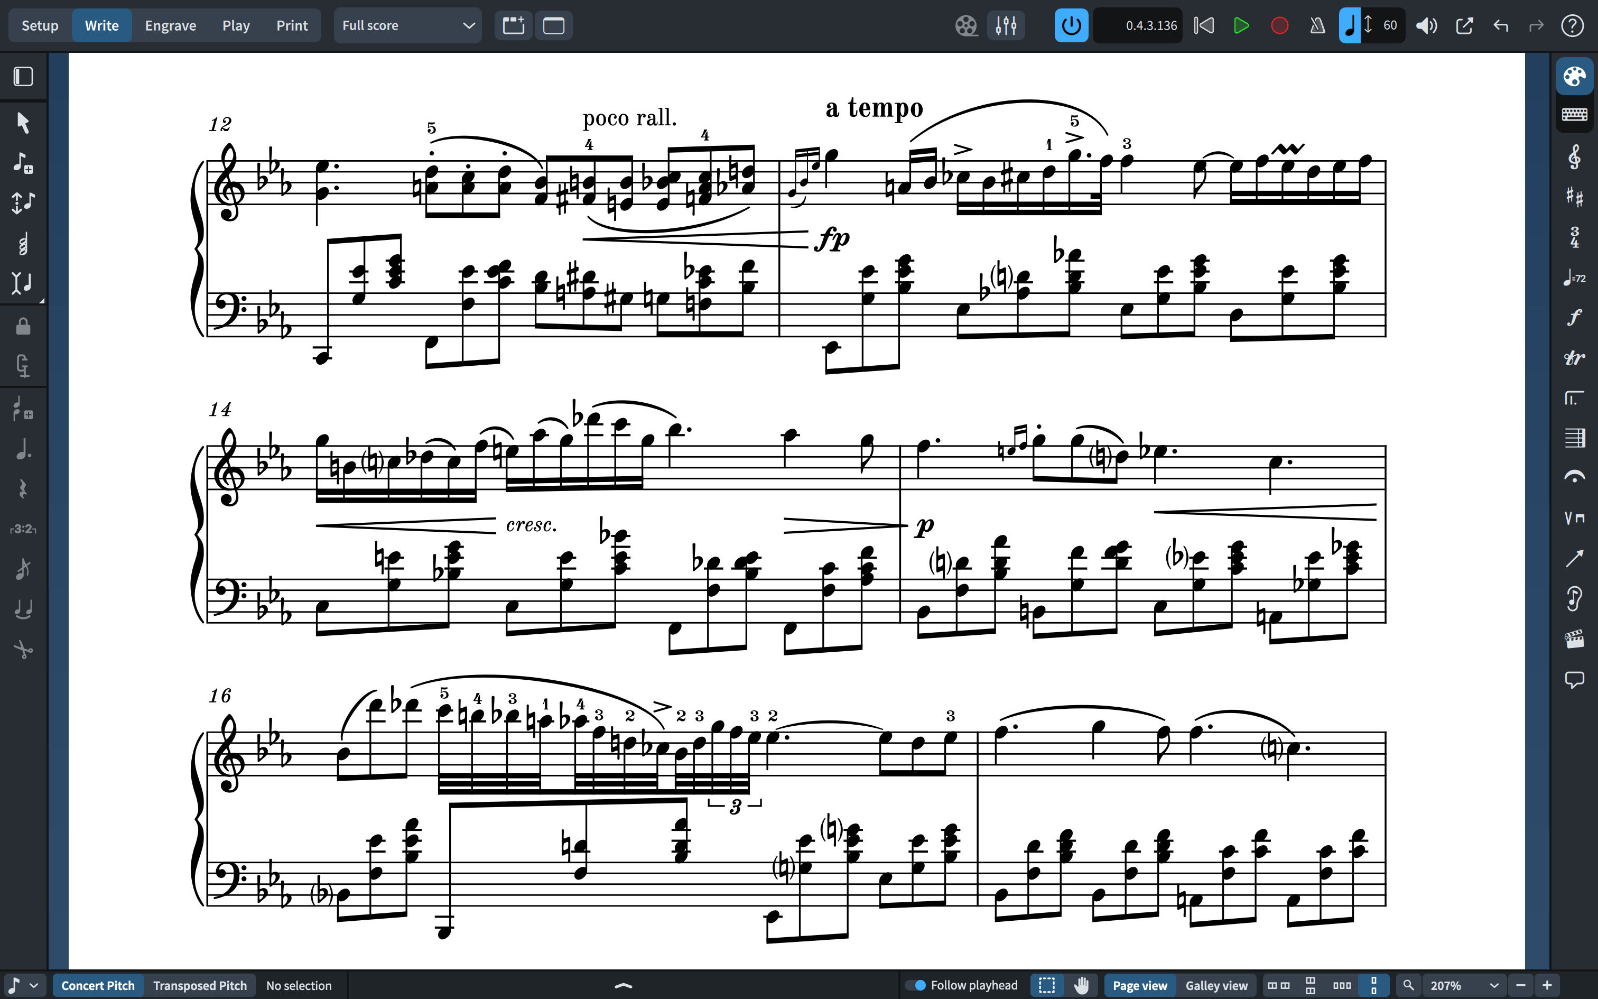The image size is (1598, 999).
Task: Open bars and barlines panel
Action: [1574, 438]
